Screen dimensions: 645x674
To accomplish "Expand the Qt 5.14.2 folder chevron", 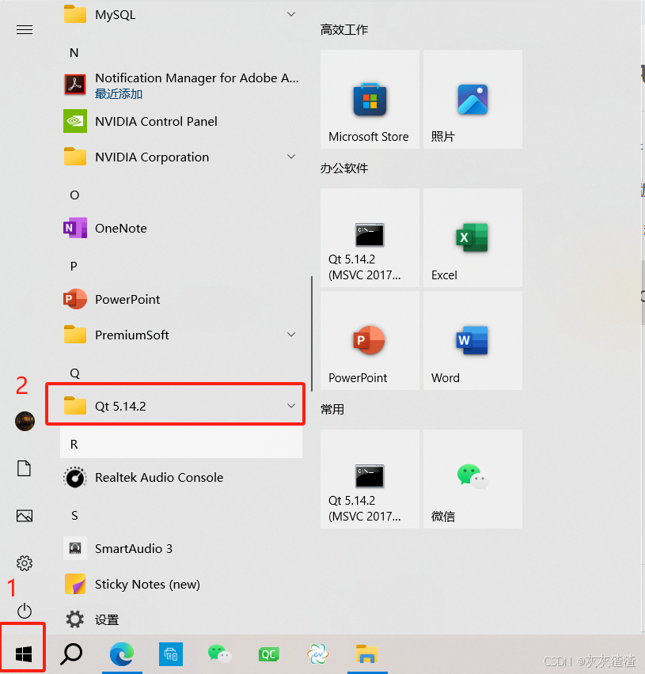I will coord(291,405).
